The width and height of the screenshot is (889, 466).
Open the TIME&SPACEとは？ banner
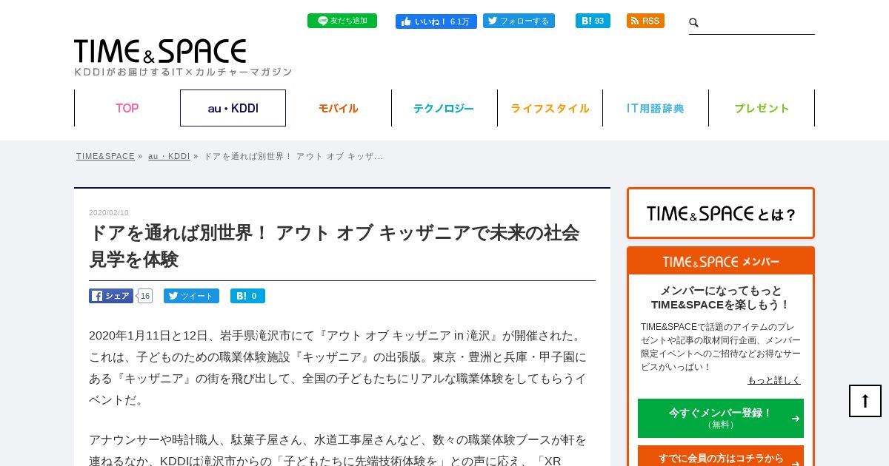[x=721, y=213]
